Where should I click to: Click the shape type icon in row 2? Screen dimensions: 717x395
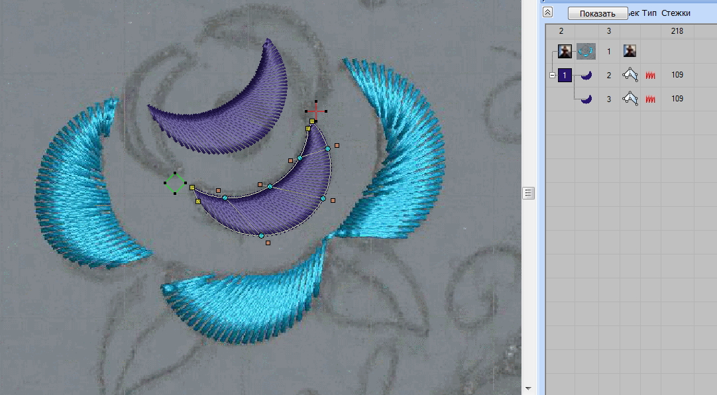pos(630,76)
